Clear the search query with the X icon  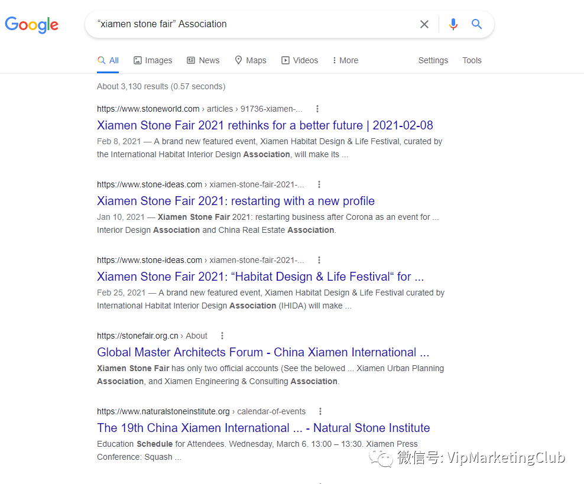(x=424, y=24)
